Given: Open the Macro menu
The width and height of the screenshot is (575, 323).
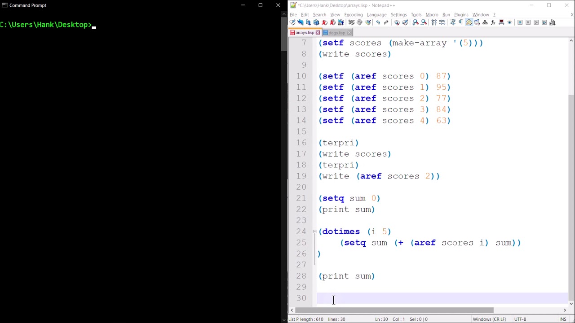Looking at the screenshot, I should pos(432,15).
